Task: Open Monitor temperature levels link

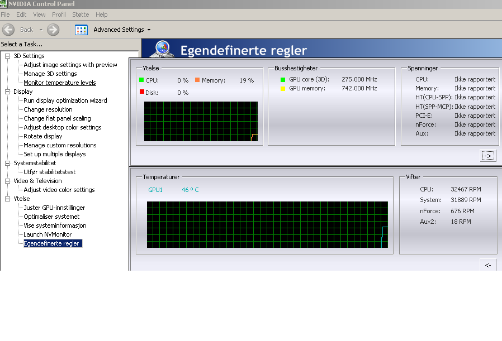Action: (60, 83)
